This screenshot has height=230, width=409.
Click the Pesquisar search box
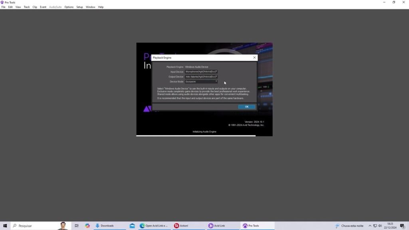tap(41, 226)
